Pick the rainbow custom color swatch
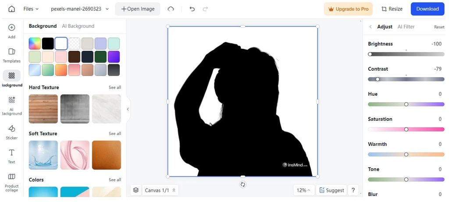 pyautogui.click(x=35, y=43)
